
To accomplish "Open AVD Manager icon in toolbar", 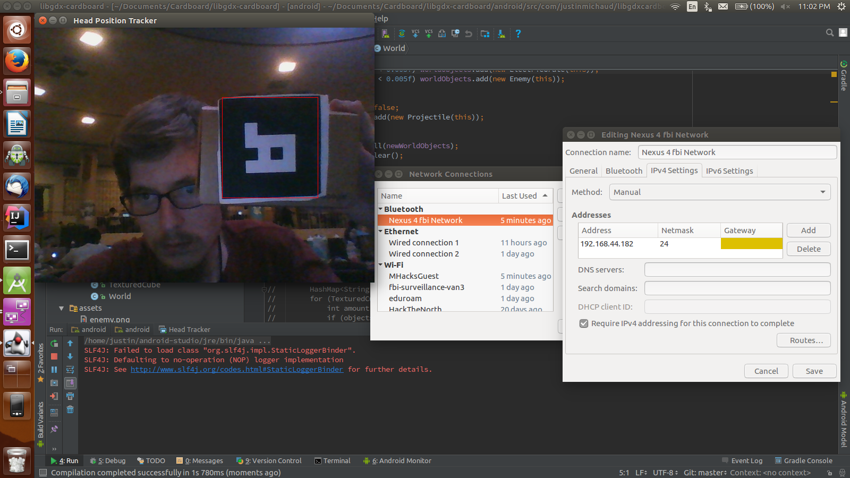I will tap(386, 33).
